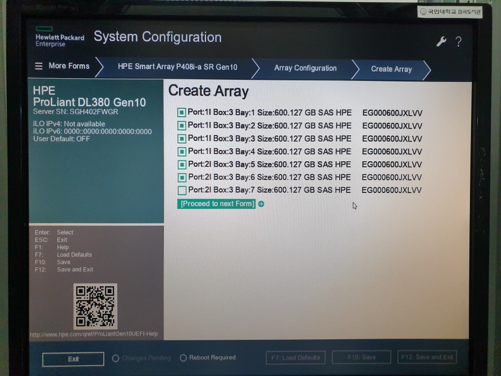
Task: Click the Server SN: SGH402FWGR text
Action: click(75, 112)
